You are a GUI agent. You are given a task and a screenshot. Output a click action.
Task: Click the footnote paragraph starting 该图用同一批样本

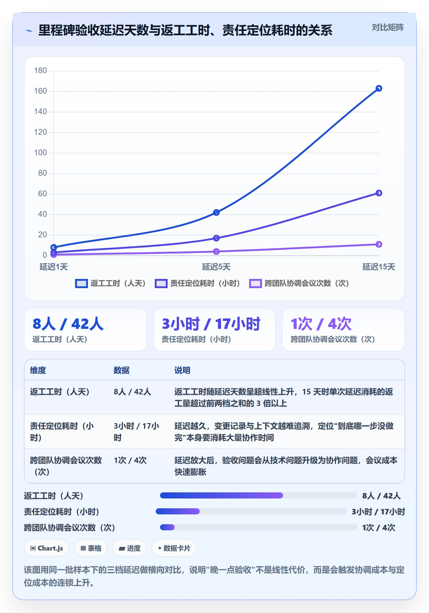point(214,576)
